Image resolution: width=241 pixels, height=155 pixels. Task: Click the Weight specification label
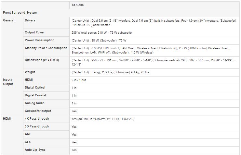30,72
